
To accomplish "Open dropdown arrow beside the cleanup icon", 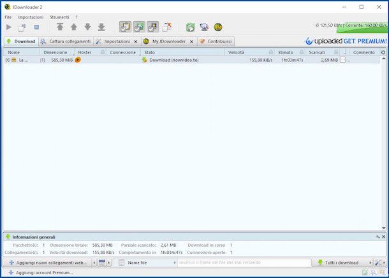I will (109, 263).
